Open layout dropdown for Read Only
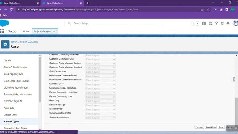238x134 pixels. [100, 101]
